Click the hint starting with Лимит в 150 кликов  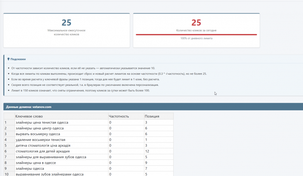point(80,91)
